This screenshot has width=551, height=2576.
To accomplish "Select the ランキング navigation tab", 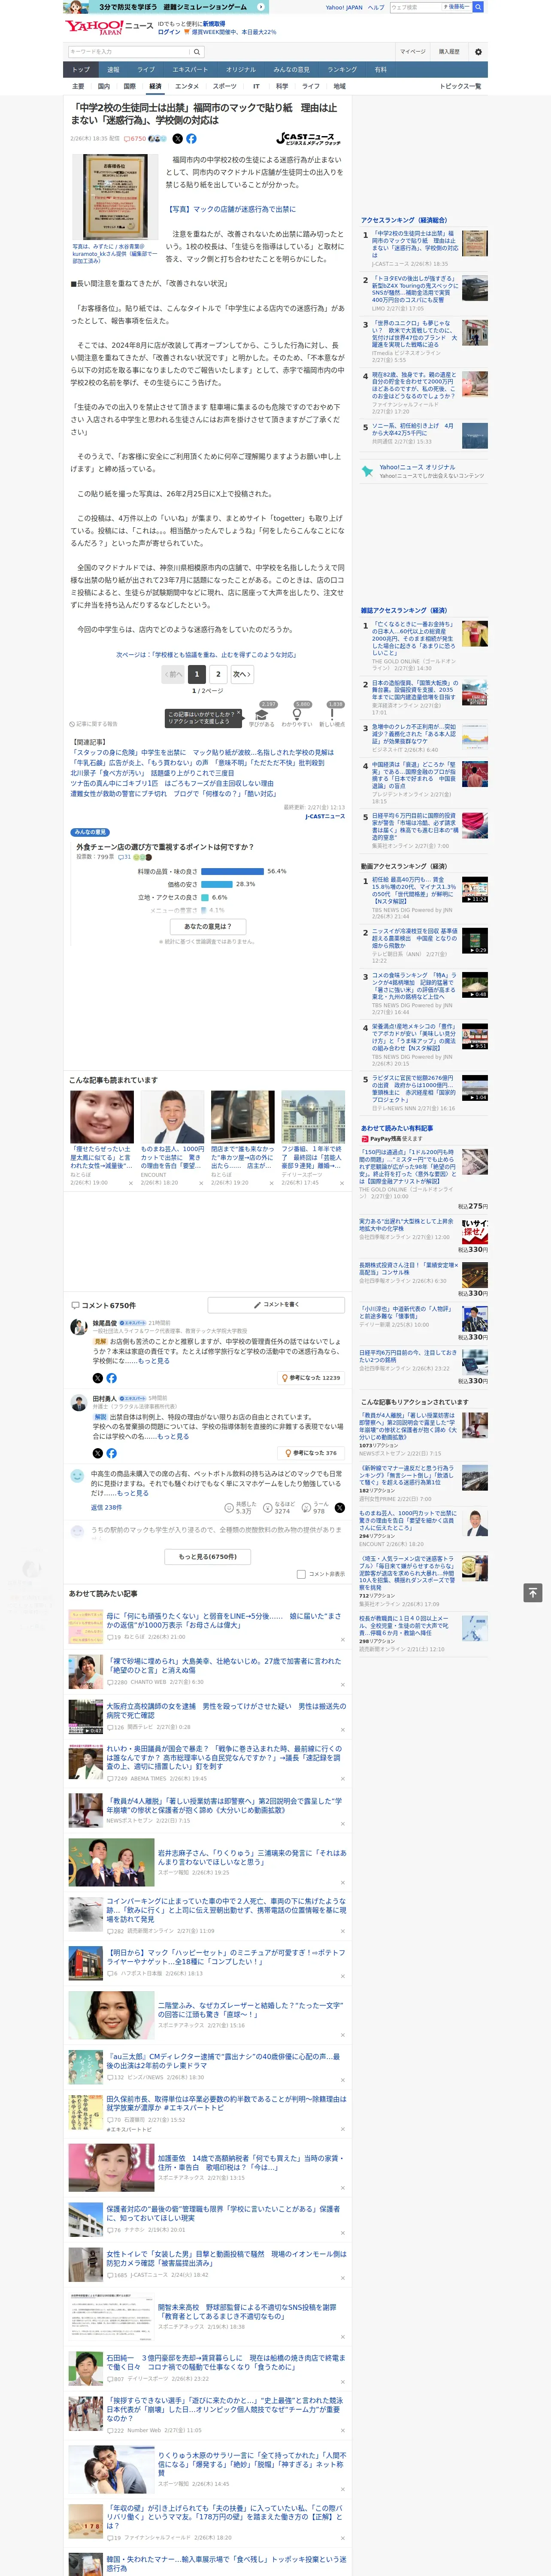I will coord(342,69).
